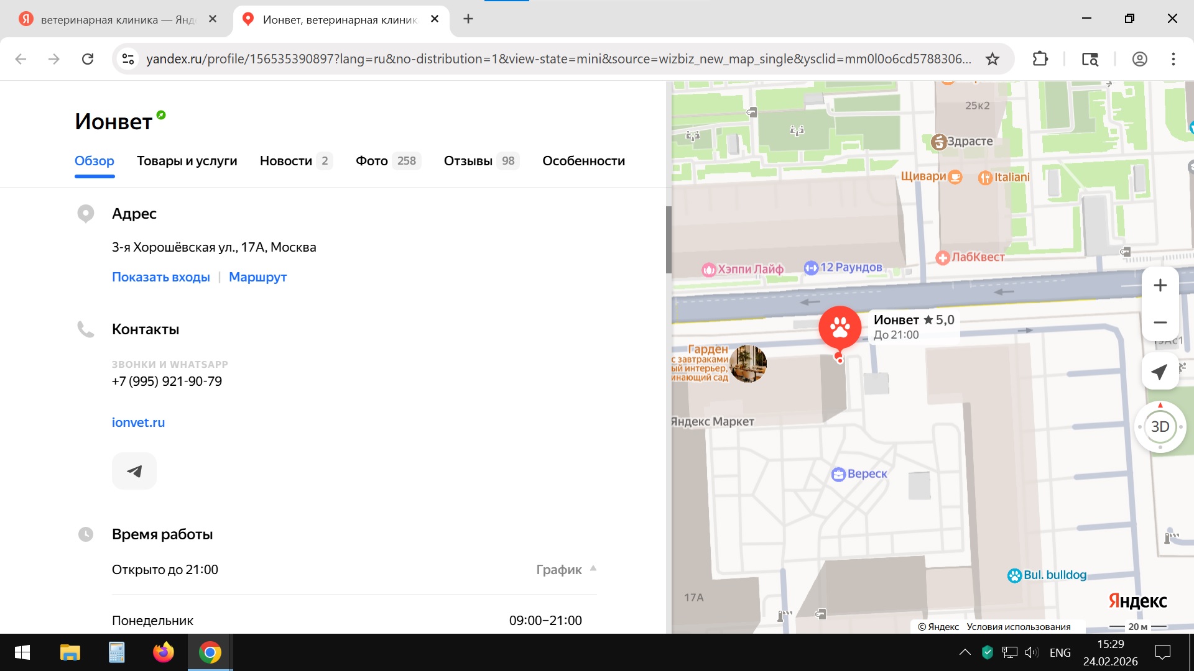Open Chrome three-dot menu
The image size is (1194, 671).
pyautogui.click(x=1173, y=59)
